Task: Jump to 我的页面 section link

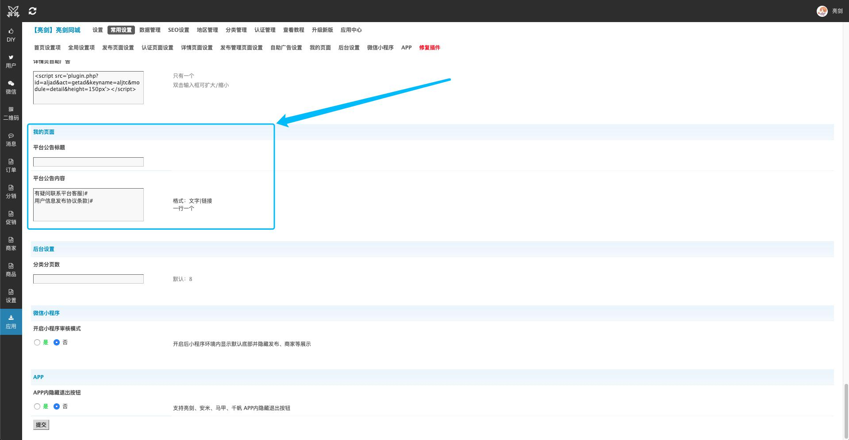Action: pyautogui.click(x=320, y=48)
